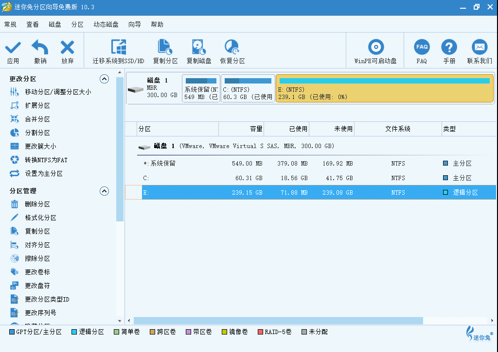Select the E: partition row in list
498x352 pixels.
click(x=311, y=192)
